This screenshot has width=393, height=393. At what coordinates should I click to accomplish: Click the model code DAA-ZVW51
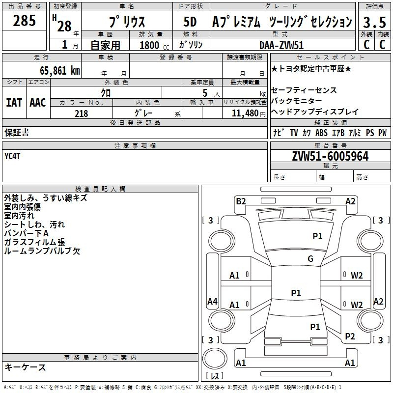pyautogui.click(x=281, y=45)
